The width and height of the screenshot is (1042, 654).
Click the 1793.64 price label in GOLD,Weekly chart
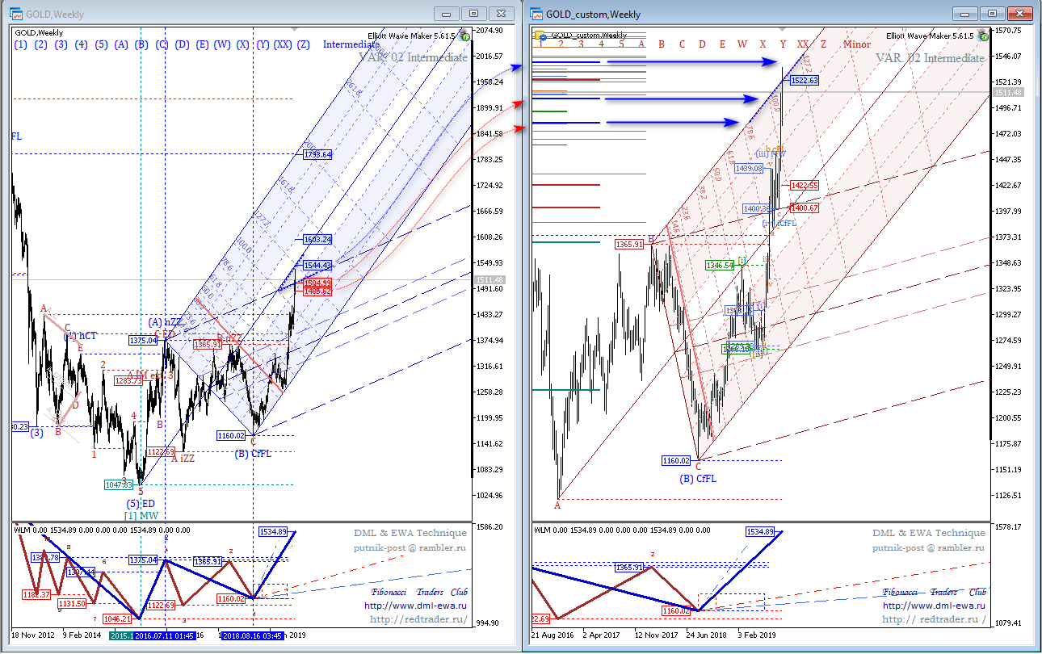coord(317,153)
